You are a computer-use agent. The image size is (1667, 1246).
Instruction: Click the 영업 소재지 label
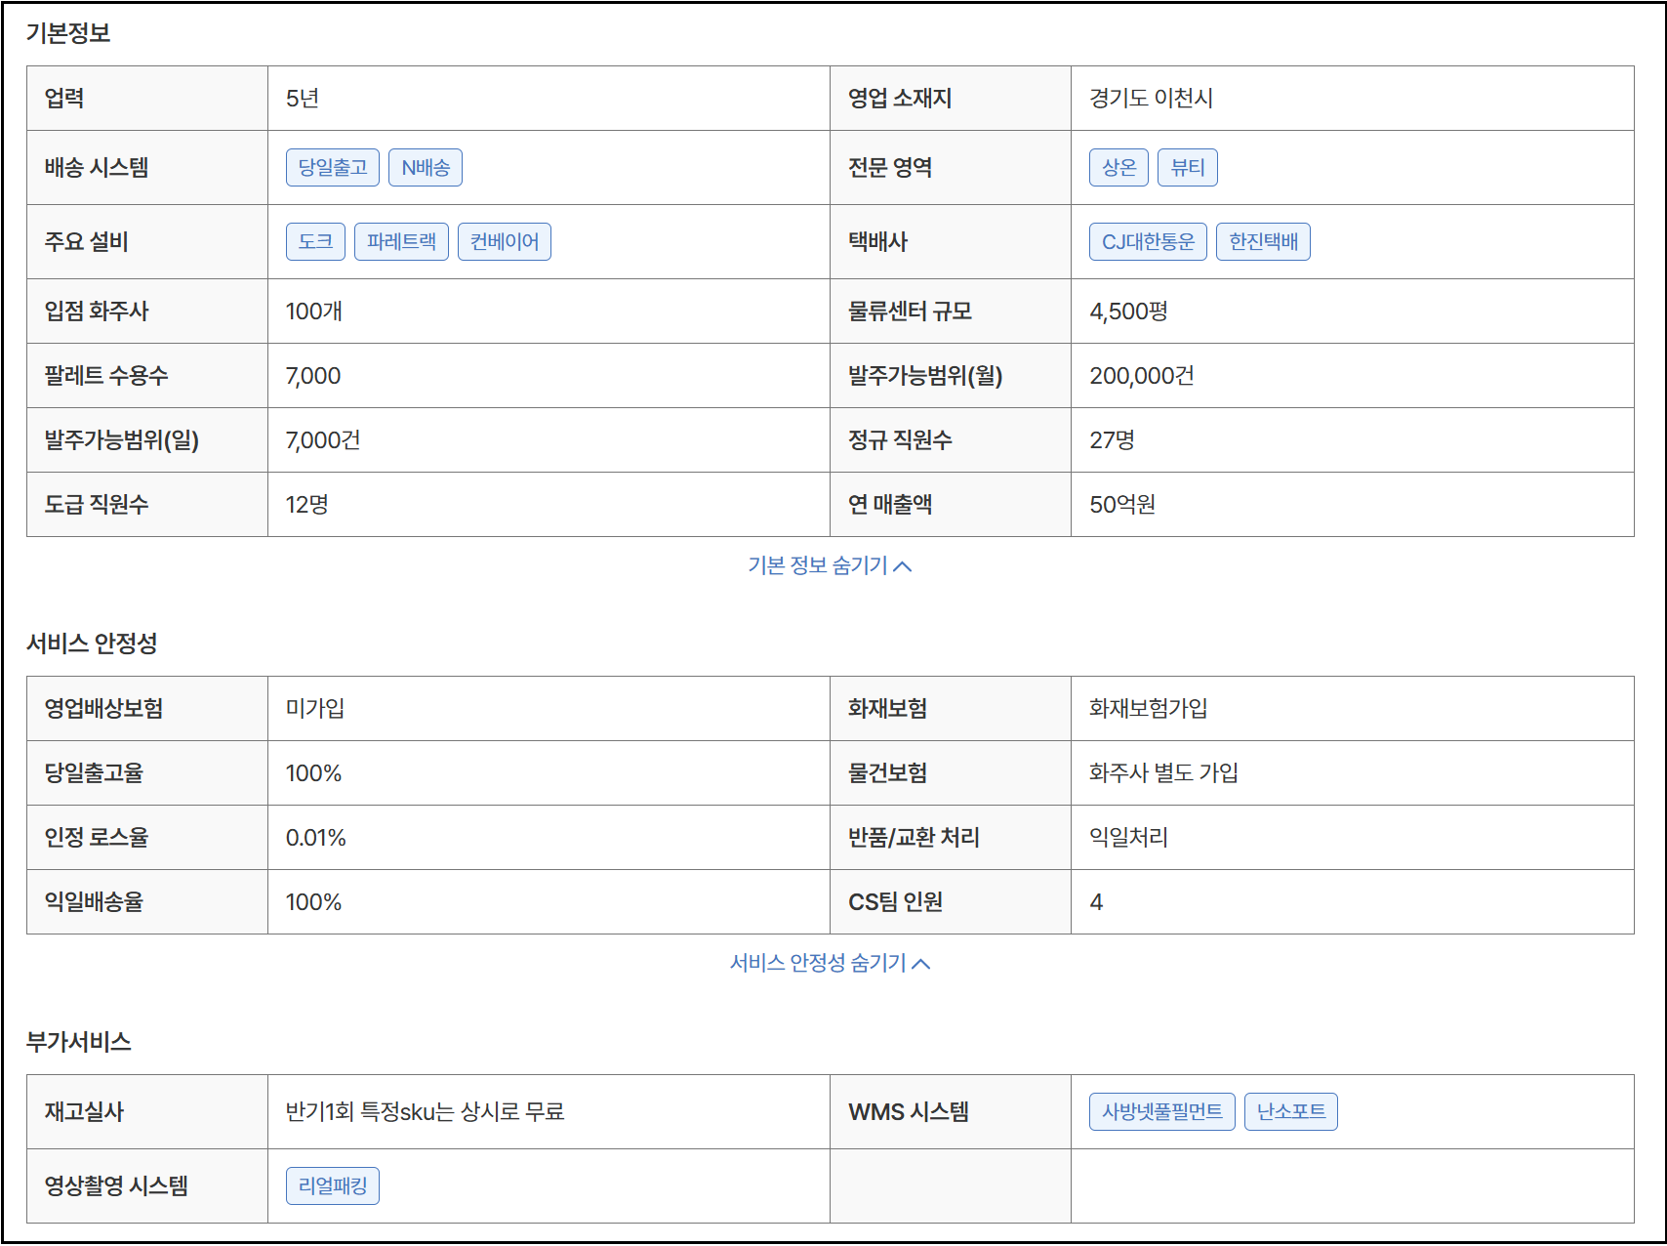(900, 99)
